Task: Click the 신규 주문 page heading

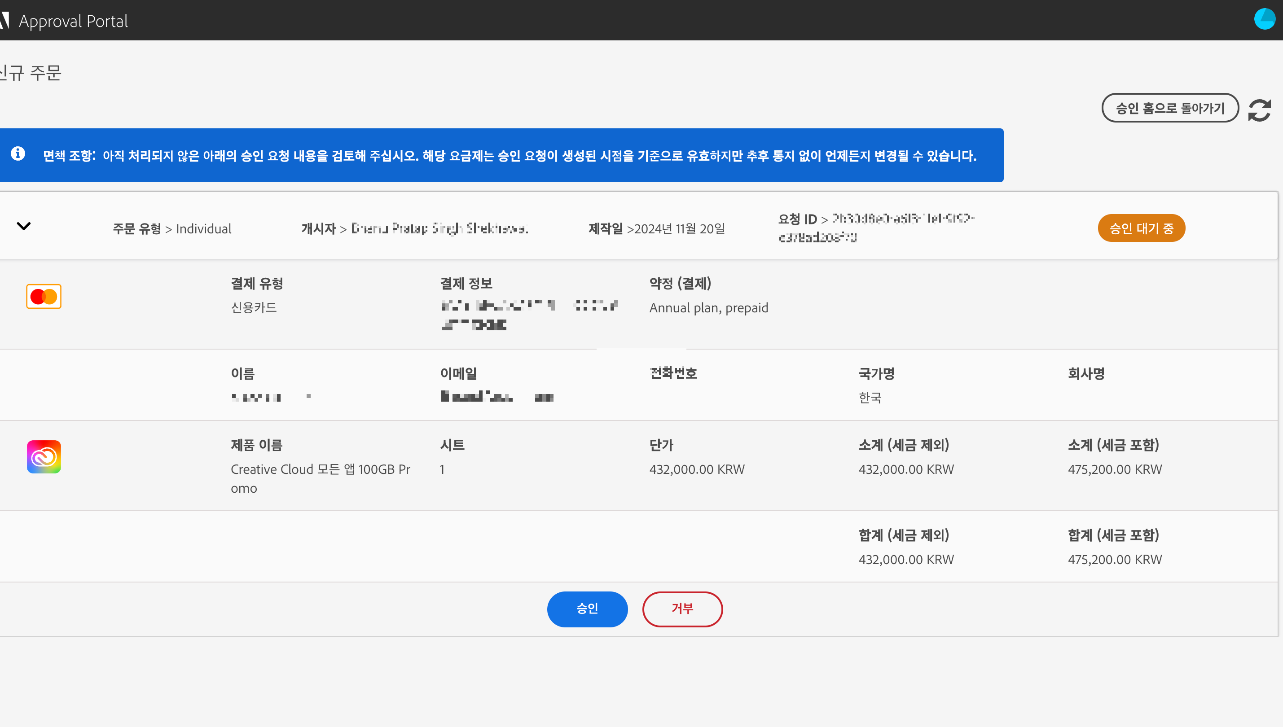Action: tap(31, 73)
